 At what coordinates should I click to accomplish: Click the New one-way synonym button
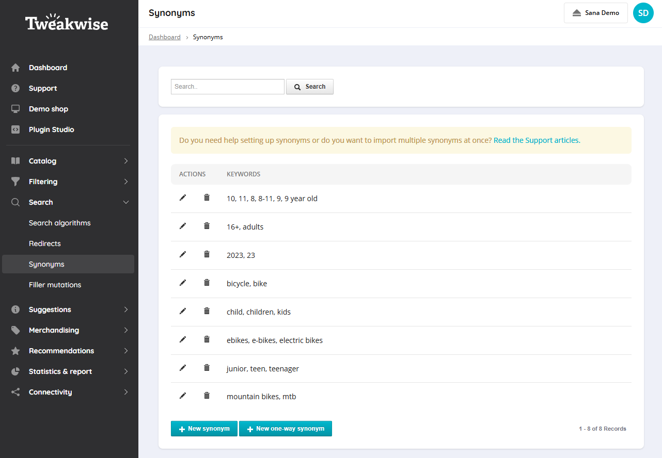pyautogui.click(x=286, y=429)
